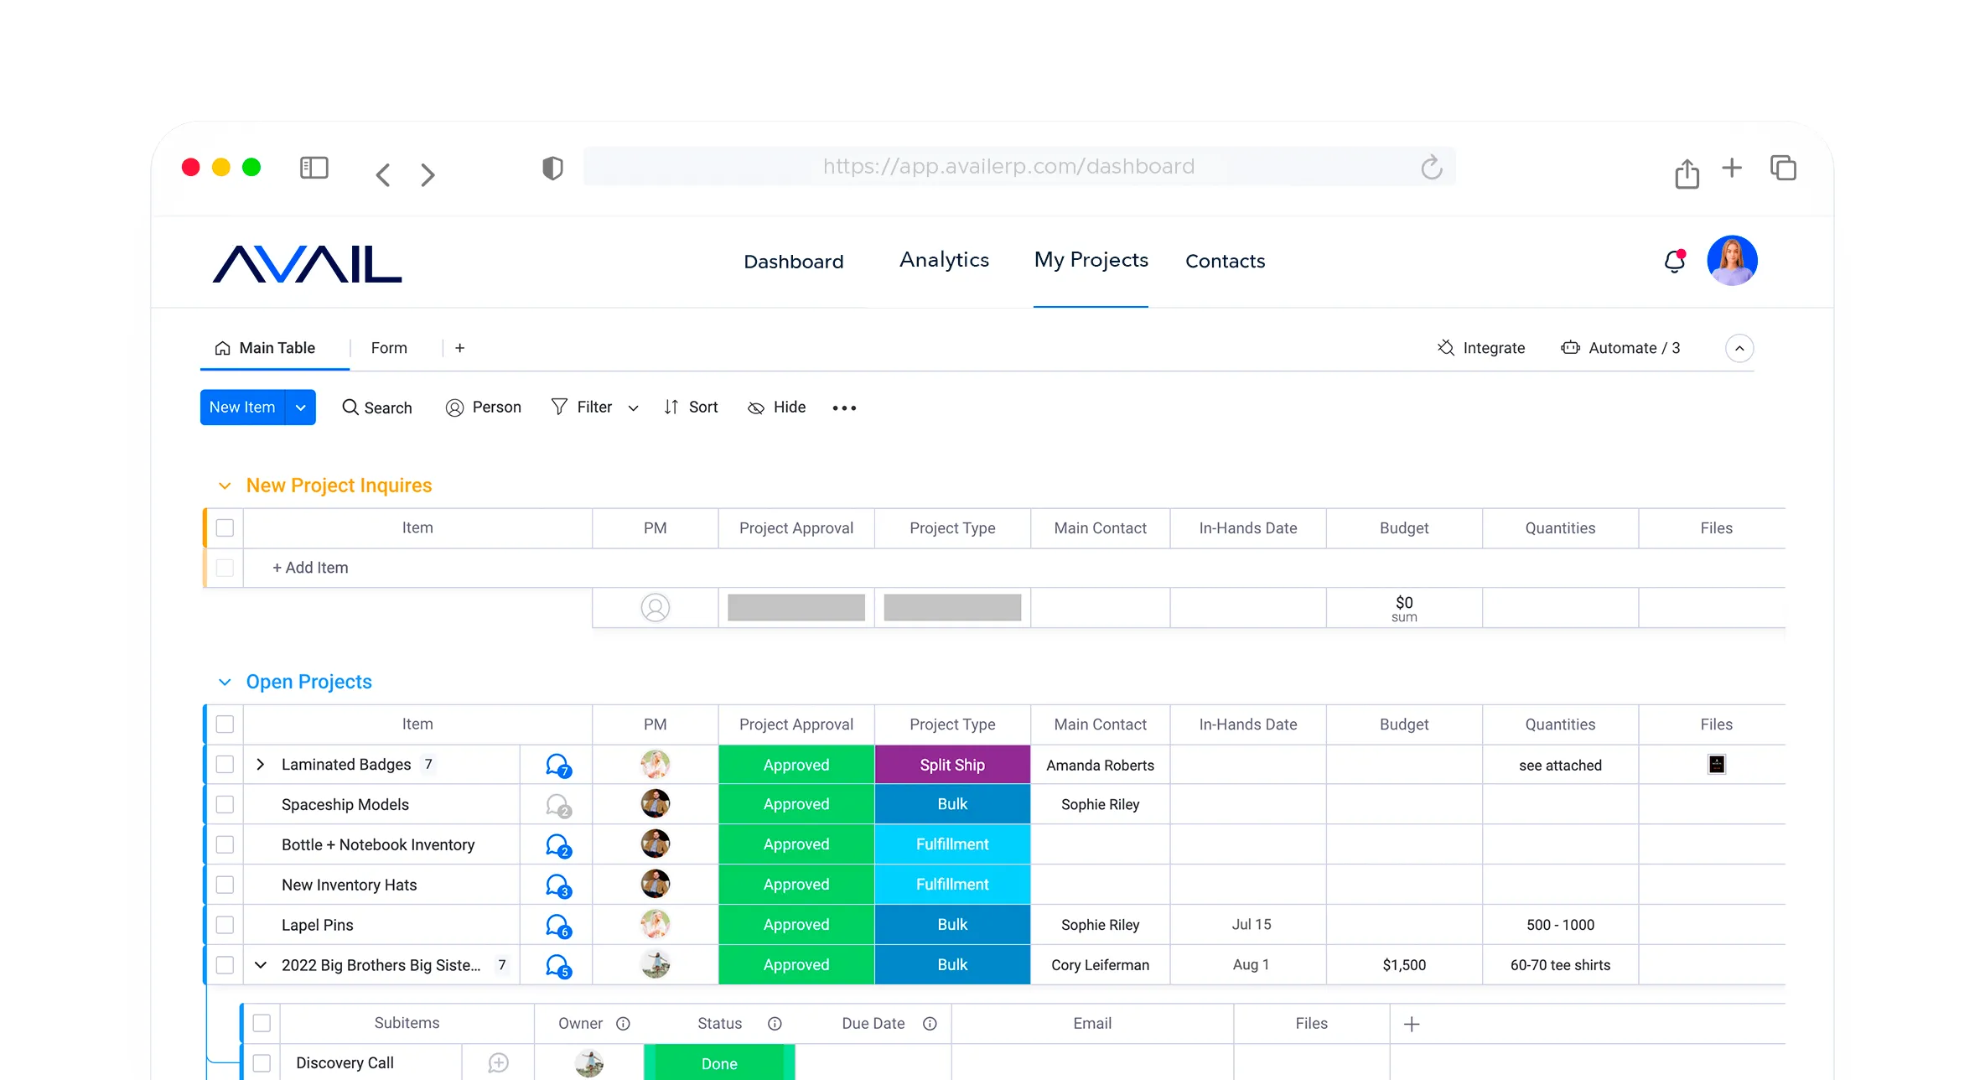
Task: Open the Search tool in the toolbar
Action: (377, 408)
